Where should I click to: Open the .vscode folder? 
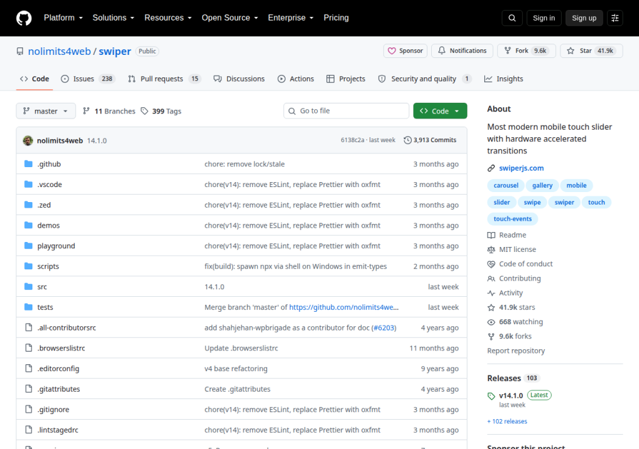point(50,185)
